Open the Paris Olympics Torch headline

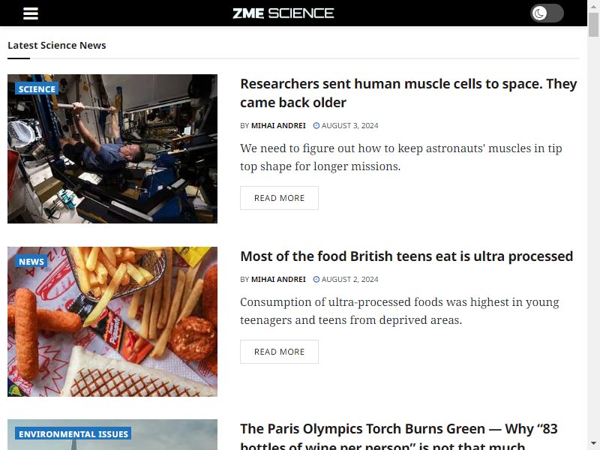(x=399, y=436)
